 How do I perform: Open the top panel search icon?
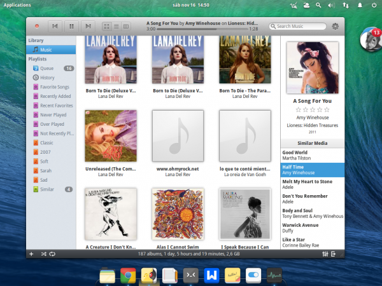click(318, 5)
